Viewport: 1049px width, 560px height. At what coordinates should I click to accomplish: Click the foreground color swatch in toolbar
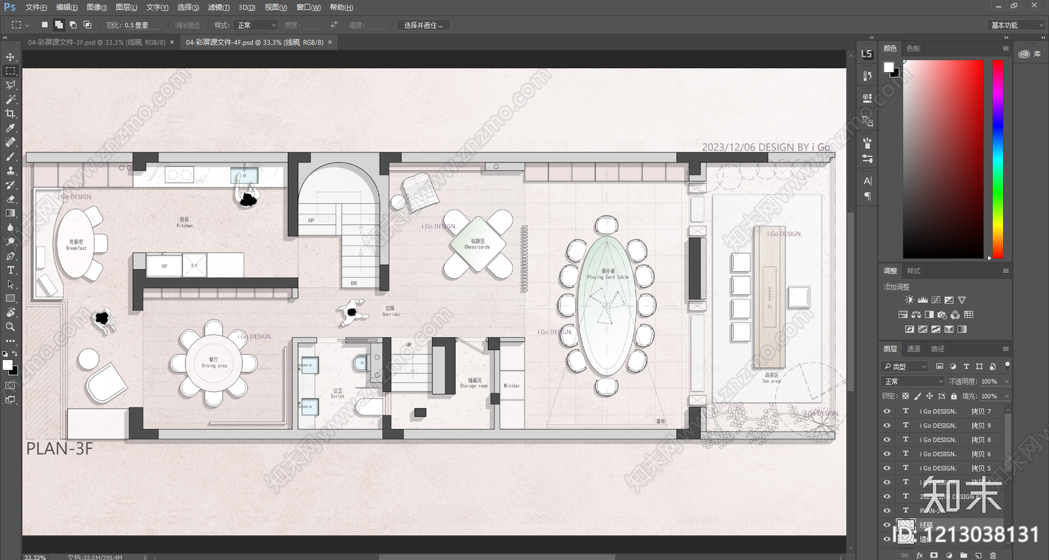[x=7, y=365]
